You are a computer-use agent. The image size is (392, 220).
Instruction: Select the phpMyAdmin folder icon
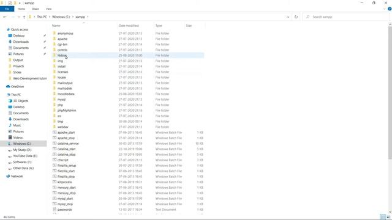pyautogui.click(x=55, y=110)
